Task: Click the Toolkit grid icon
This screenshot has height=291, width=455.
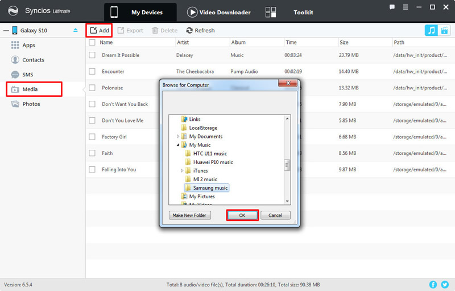Action: coord(271,12)
